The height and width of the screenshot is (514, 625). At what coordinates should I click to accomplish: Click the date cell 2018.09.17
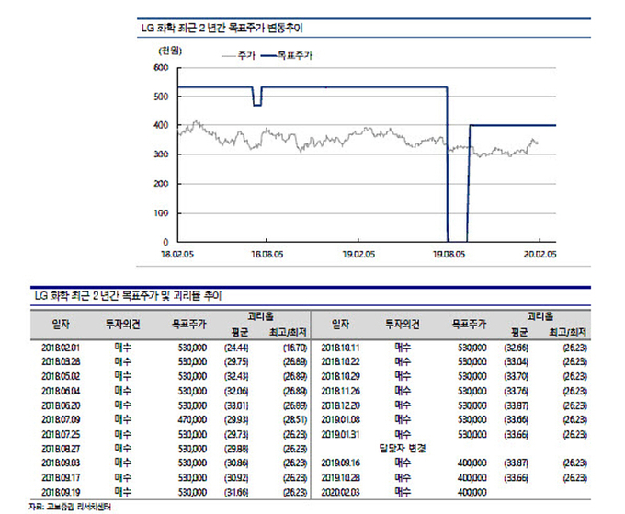(x=61, y=478)
